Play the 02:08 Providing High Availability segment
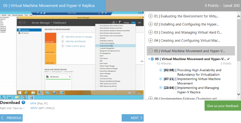The width and height of the screenshot is (241, 123). point(161,70)
